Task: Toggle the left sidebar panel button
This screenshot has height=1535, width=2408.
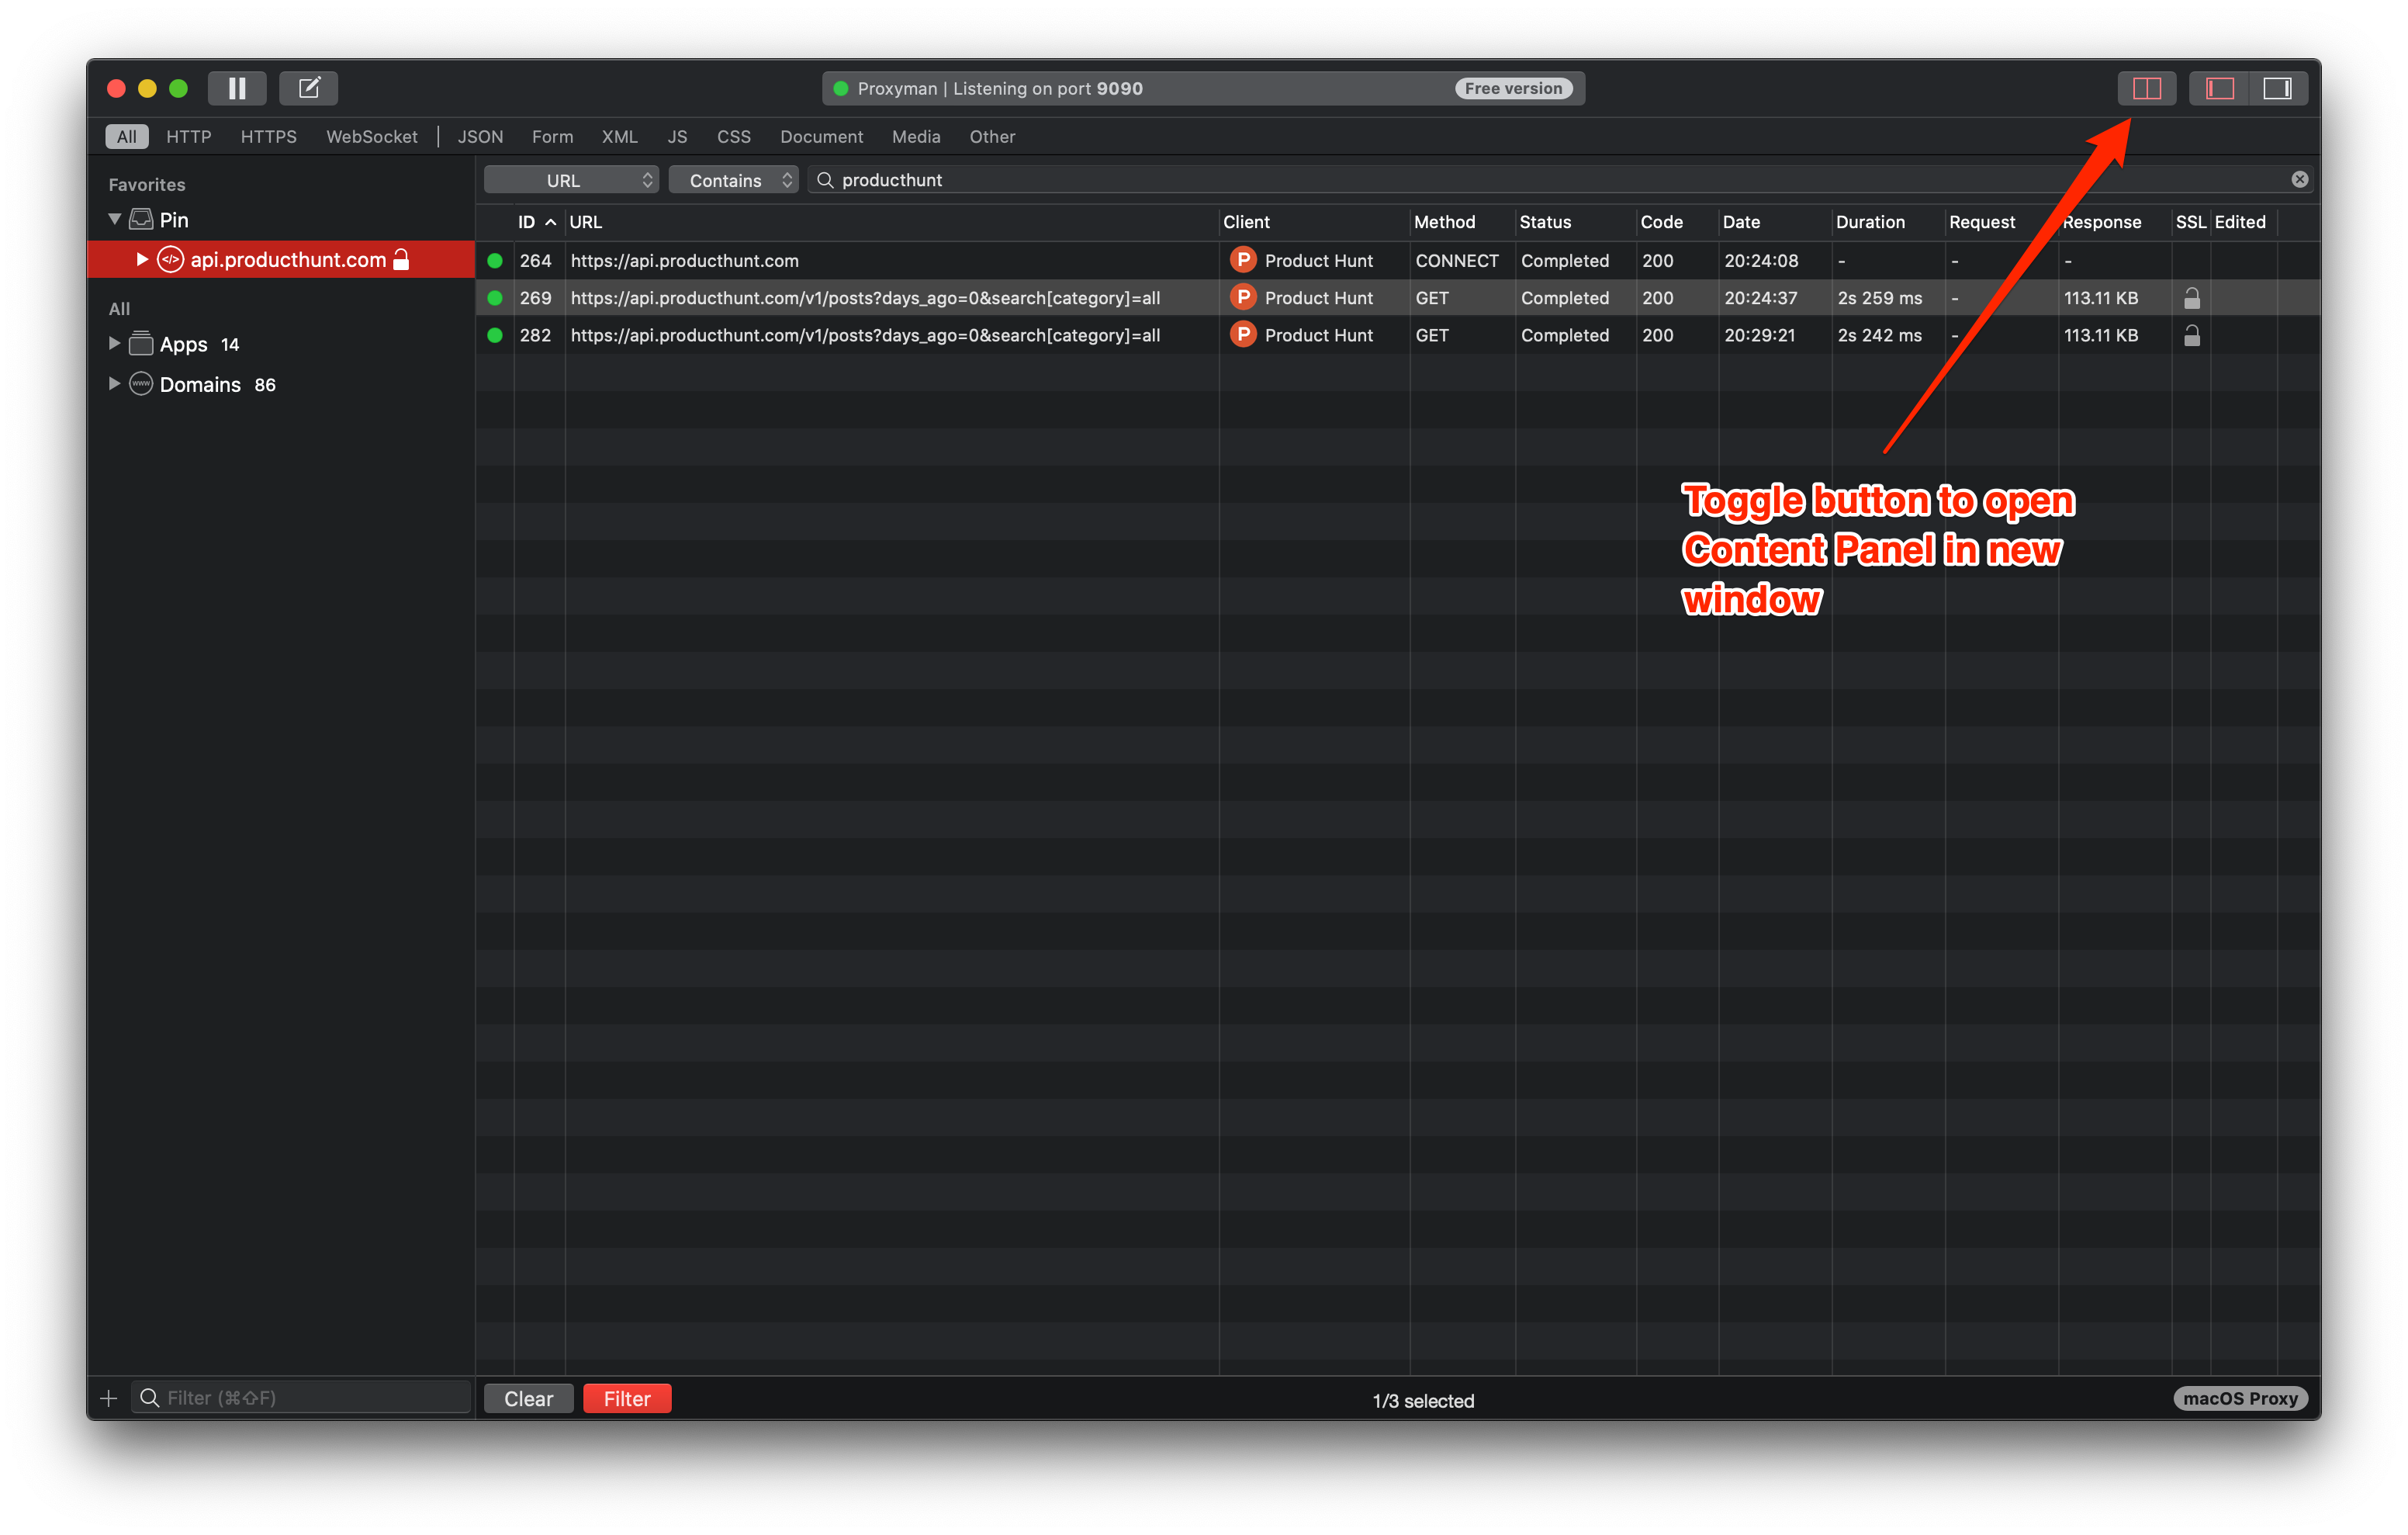Action: [2220, 88]
